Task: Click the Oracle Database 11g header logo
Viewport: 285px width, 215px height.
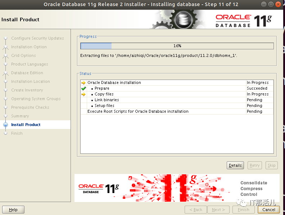Action: [x=244, y=21]
